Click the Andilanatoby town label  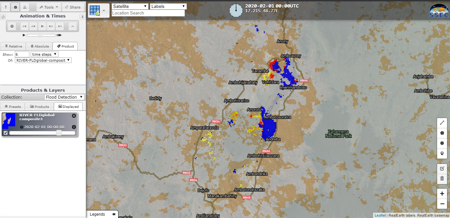(208, 216)
